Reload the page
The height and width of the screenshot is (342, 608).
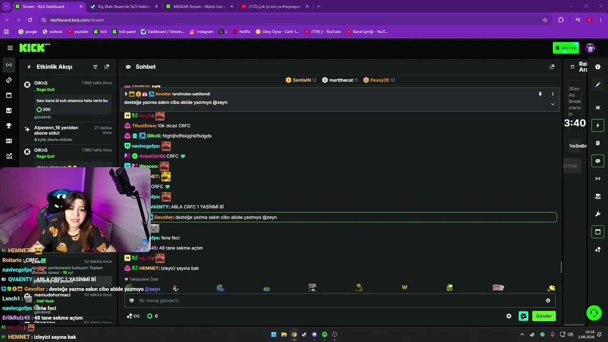pyautogui.click(x=30, y=20)
